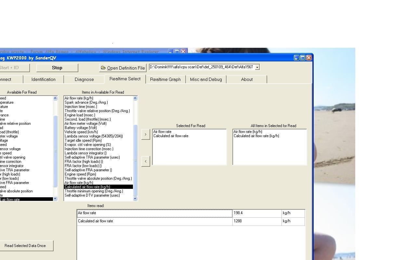Switch to the Identification tab
Image resolution: width=416 pixels, height=260 pixels.
point(44,79)
